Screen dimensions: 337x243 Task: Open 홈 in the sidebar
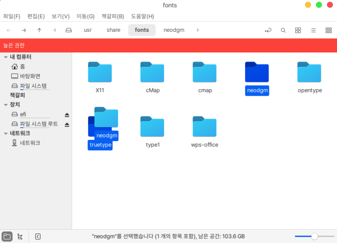22,66
